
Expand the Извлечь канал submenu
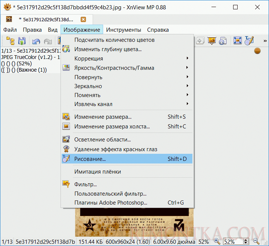click(x=127, y=104)
